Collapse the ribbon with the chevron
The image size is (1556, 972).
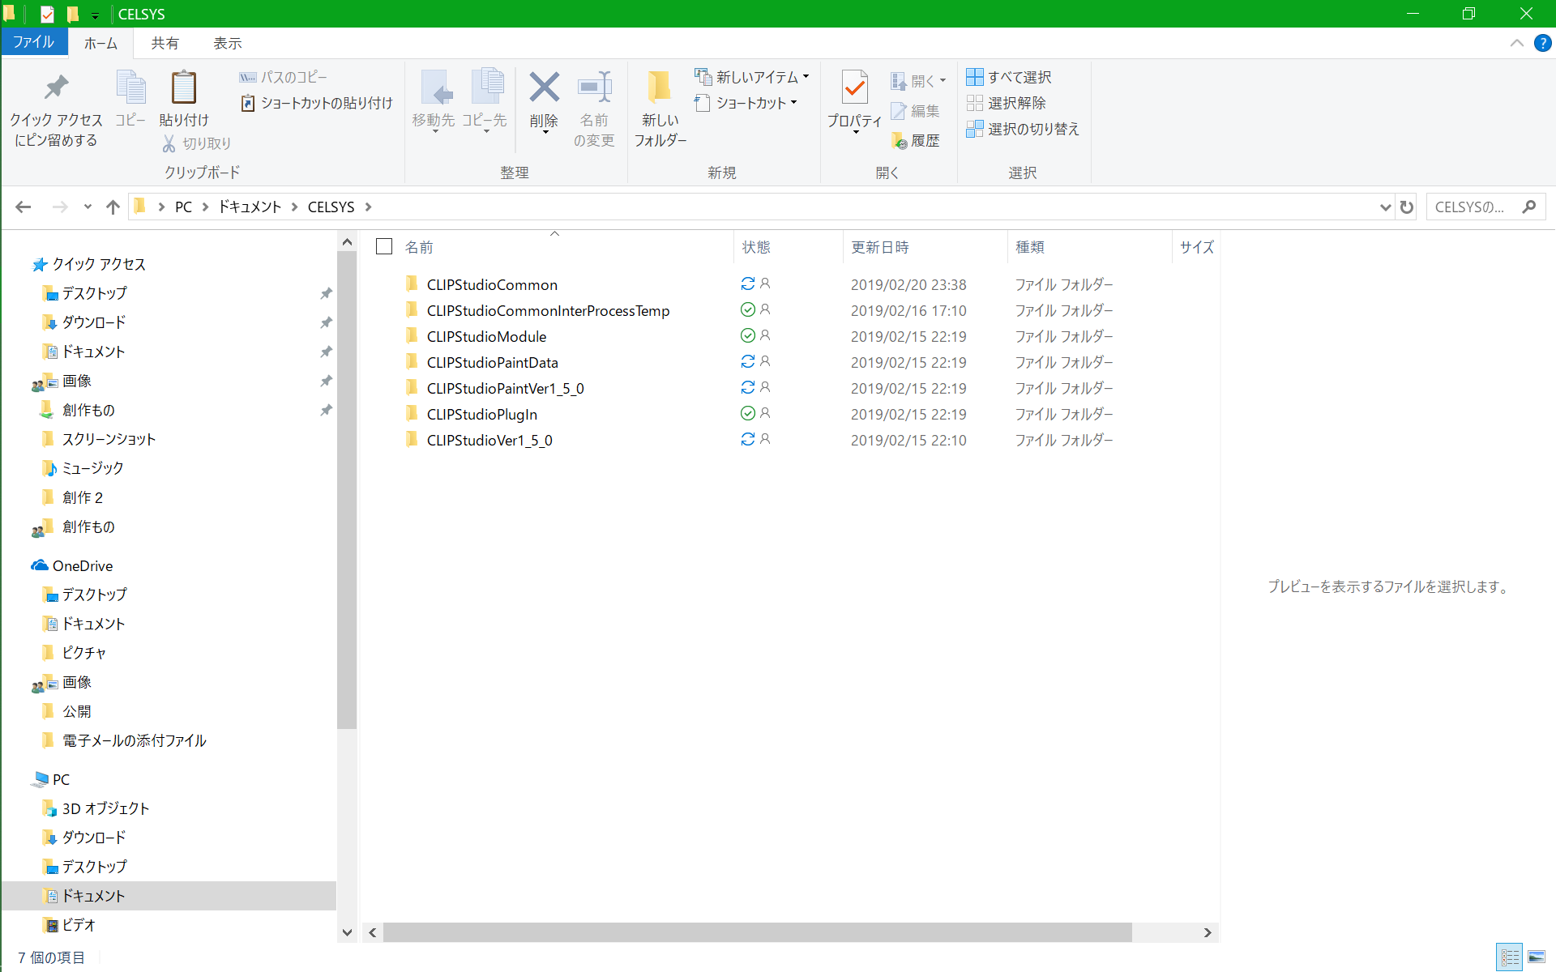click(x=1516, y=43)
